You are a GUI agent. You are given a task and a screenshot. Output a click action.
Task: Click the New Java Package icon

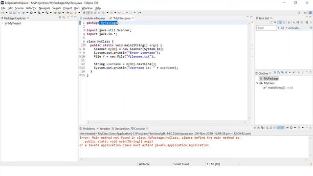(x=55, y=13)
